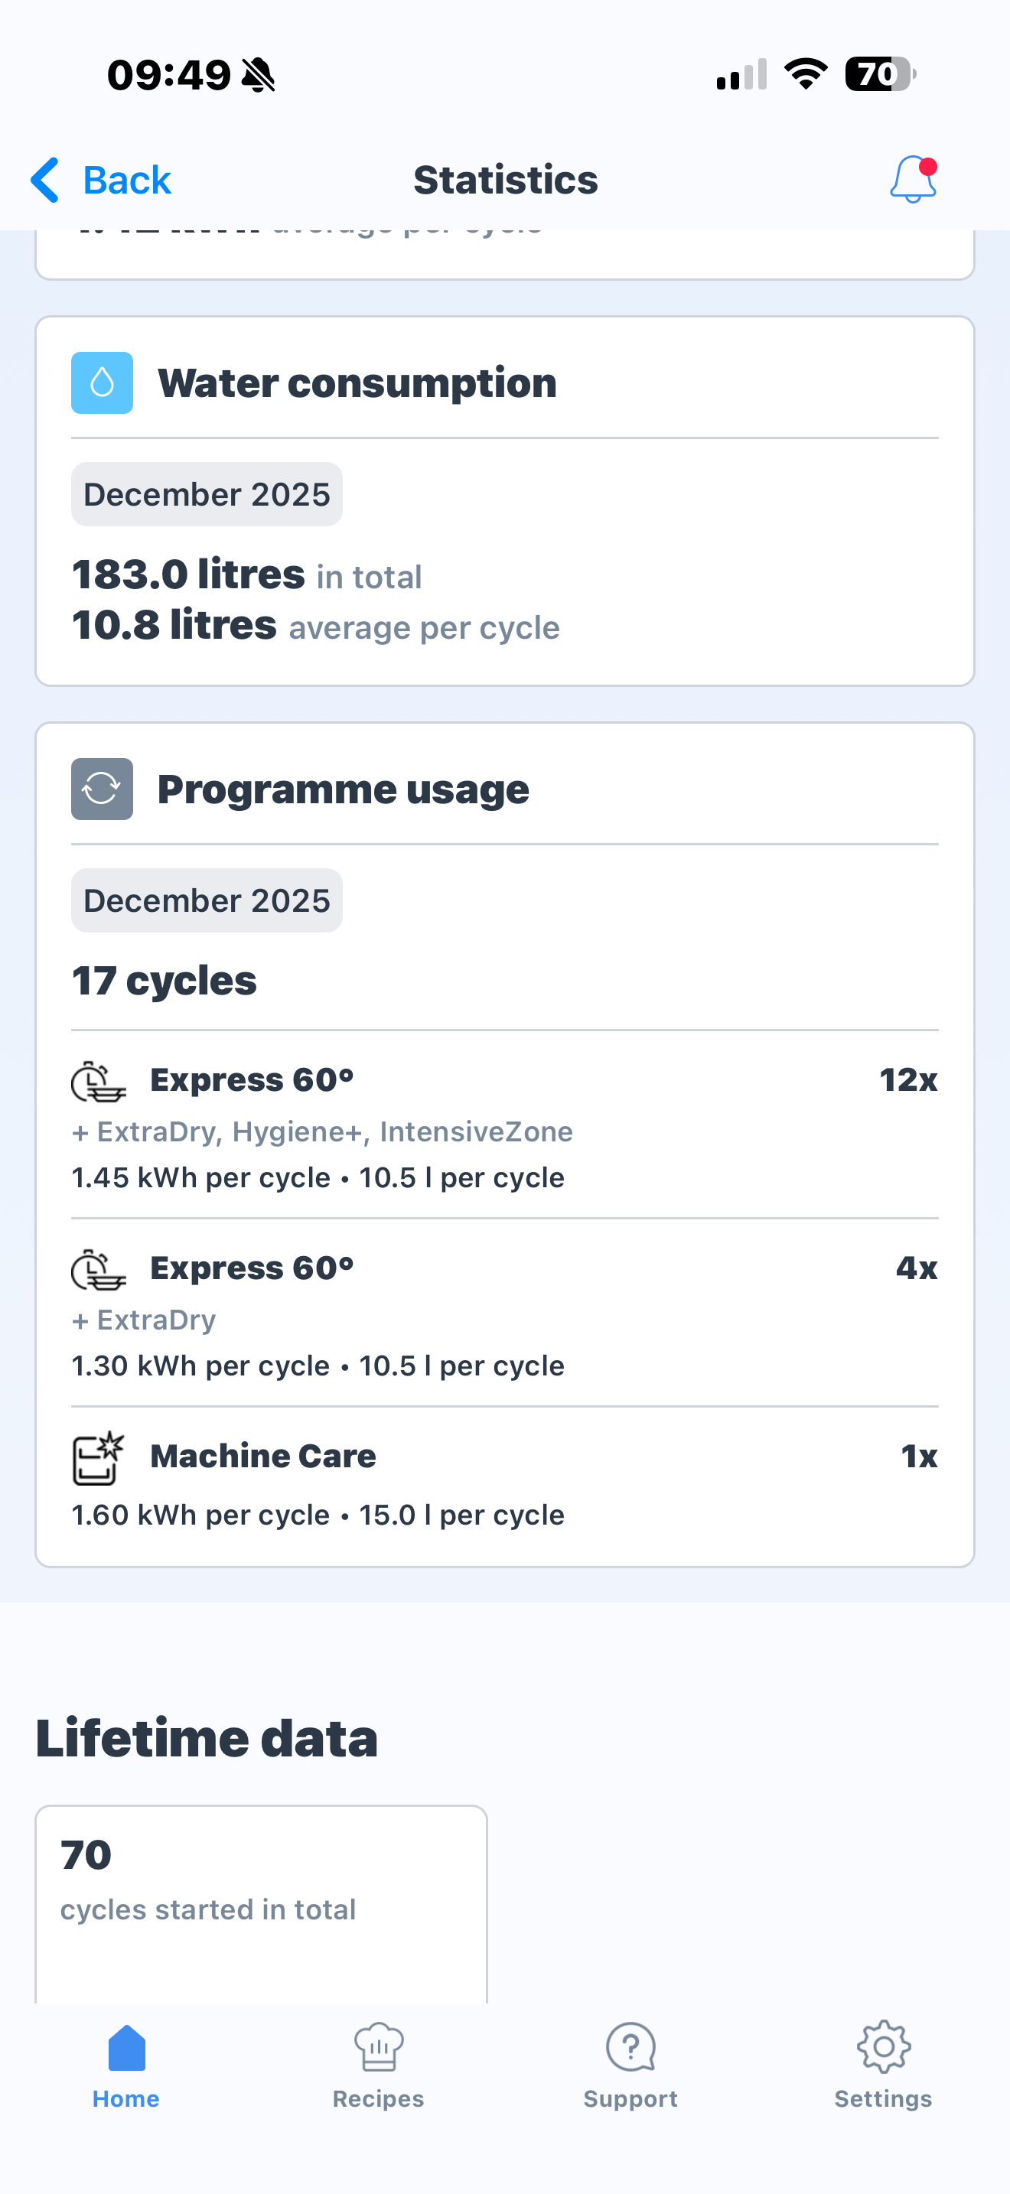Open the Programme usage December 2025 selector
The height and width of the screenshot is (2194, 1010).
(207, 900)
